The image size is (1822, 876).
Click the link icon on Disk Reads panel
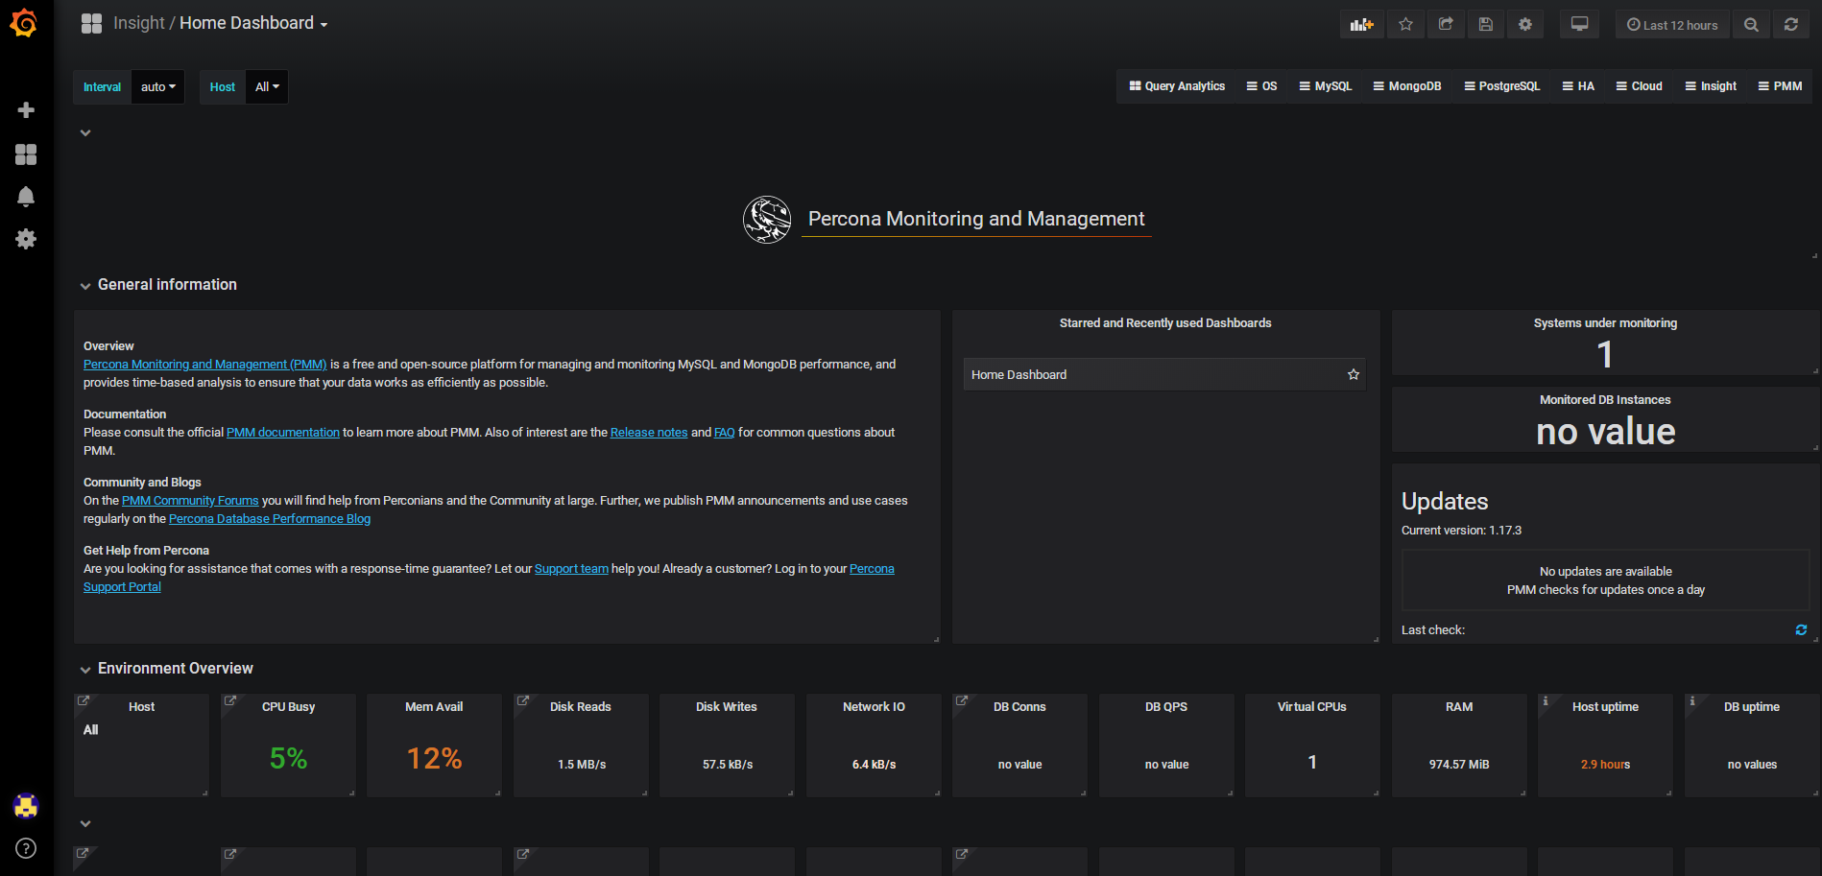click(x=523, y=700)
